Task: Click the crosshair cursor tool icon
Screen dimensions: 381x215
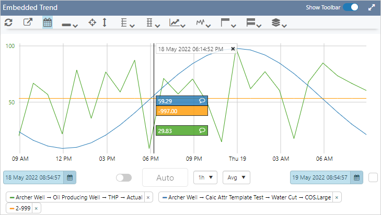Action: pos(93,23)
